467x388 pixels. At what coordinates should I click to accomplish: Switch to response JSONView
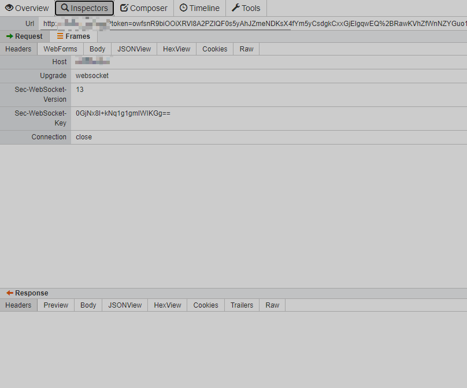124,305
